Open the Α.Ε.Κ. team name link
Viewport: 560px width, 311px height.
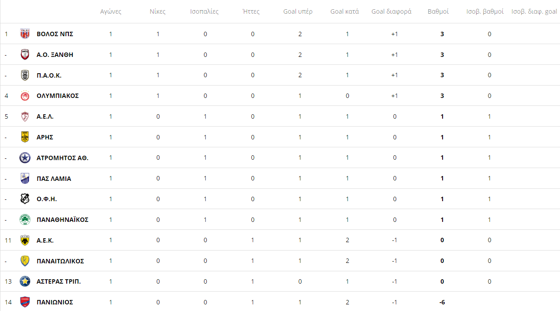(x=45, y=240)
